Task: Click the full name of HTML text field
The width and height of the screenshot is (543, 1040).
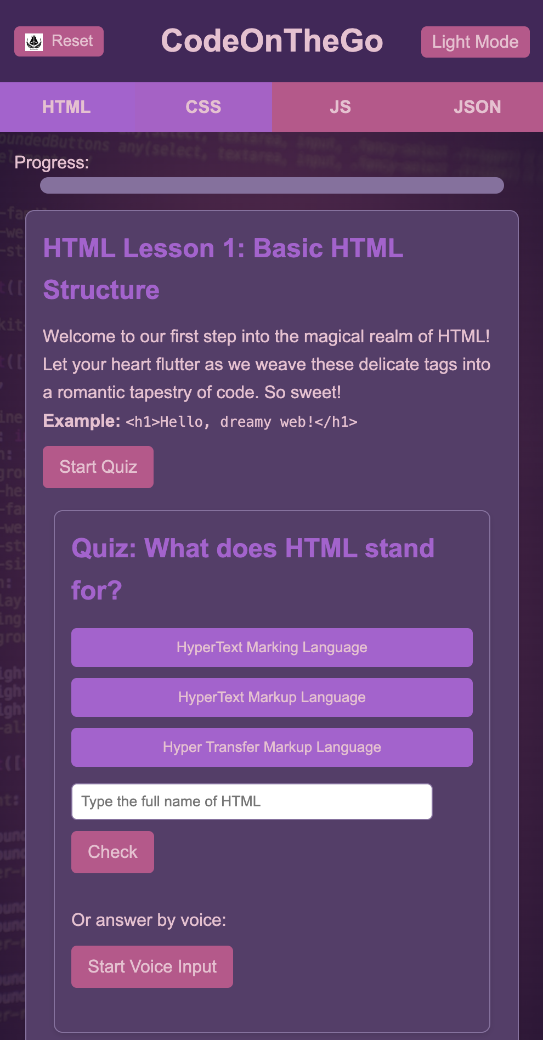Action: coord(251,801)
